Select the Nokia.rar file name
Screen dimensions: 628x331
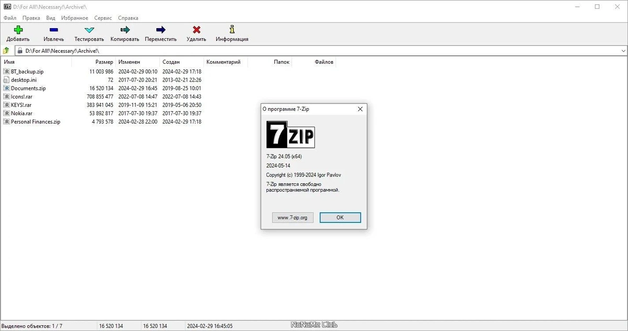21,113
